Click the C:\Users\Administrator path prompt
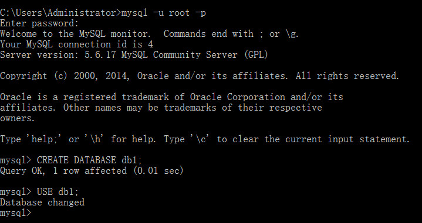Viewport: 422px width, 223px height. 60,13
